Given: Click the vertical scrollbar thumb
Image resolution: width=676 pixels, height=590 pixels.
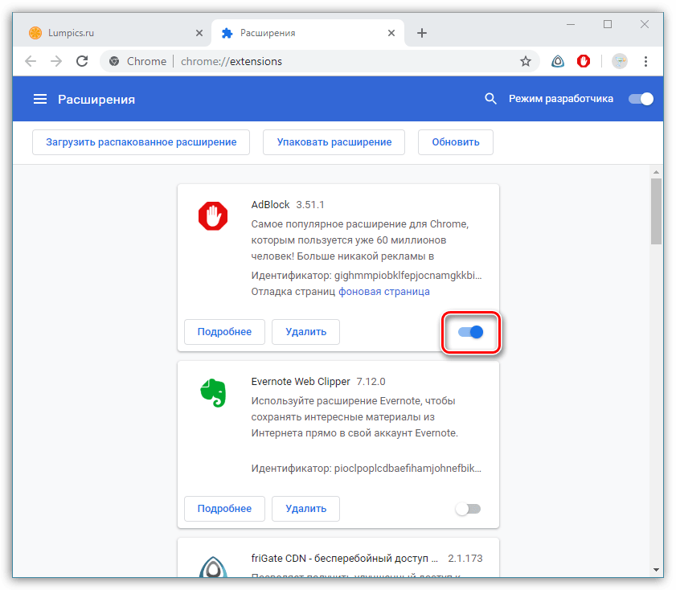Looking at the screenshot, I should click(656, 211).
